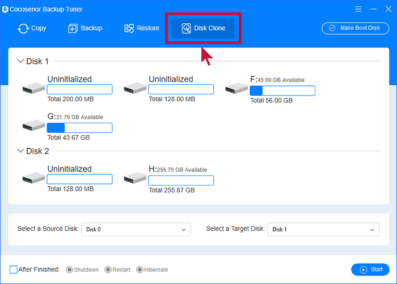The image size is (397, 284).
Task: Click the 'After Finished:' label
Action: point(39,270)
